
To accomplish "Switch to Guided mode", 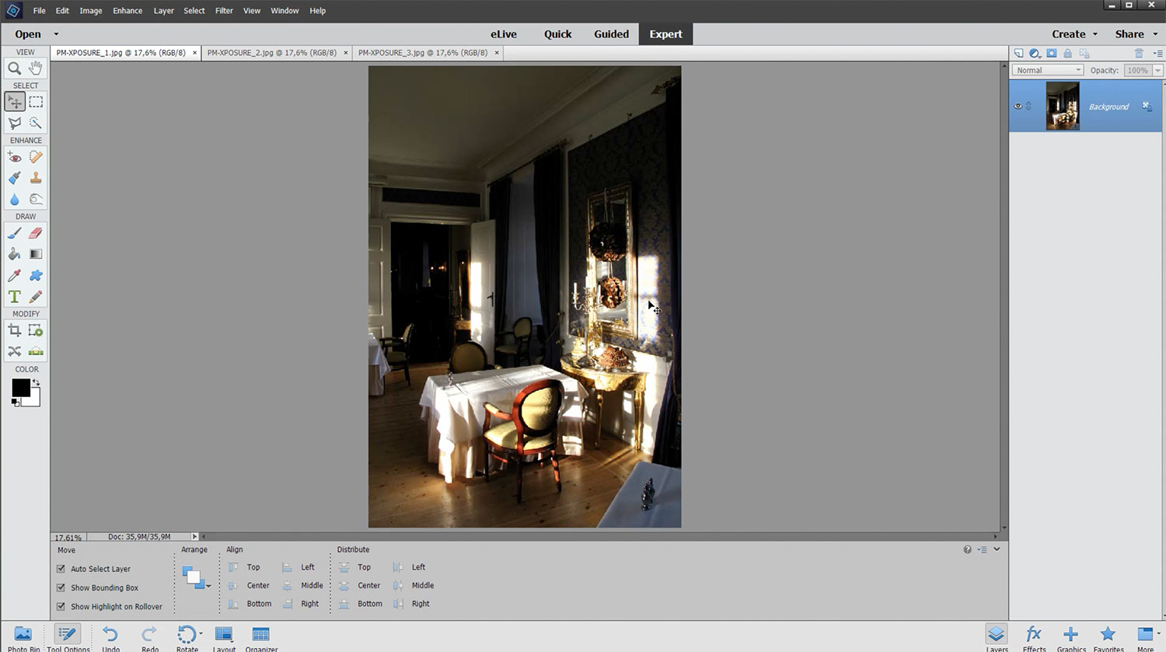I will [x=611, y=34].
